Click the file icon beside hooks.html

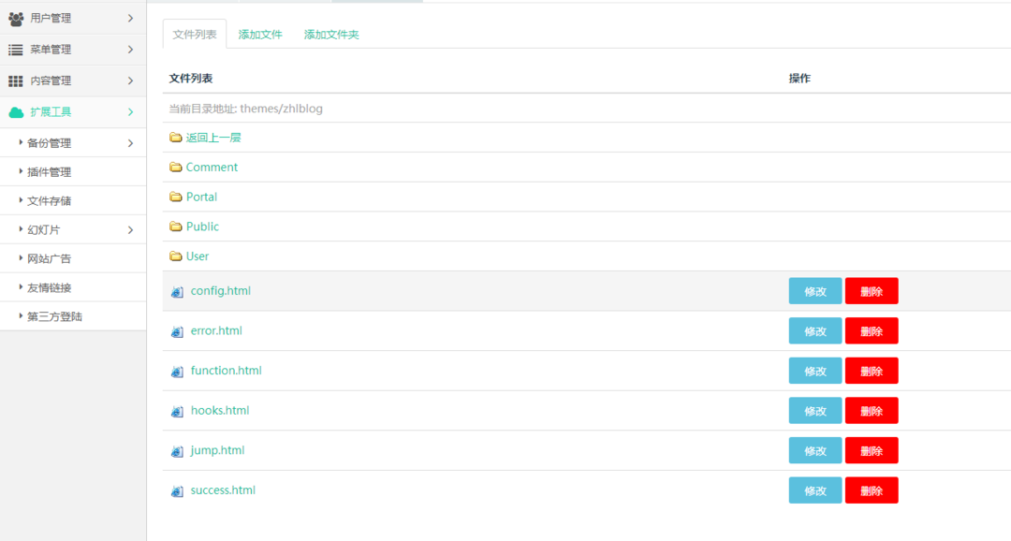177,412
